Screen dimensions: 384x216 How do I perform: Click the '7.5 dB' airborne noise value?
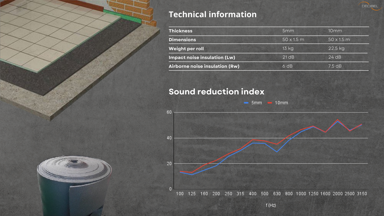click(x=335, y=66)
